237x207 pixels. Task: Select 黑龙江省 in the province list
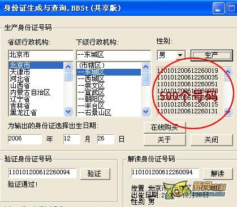click(36, 113)
